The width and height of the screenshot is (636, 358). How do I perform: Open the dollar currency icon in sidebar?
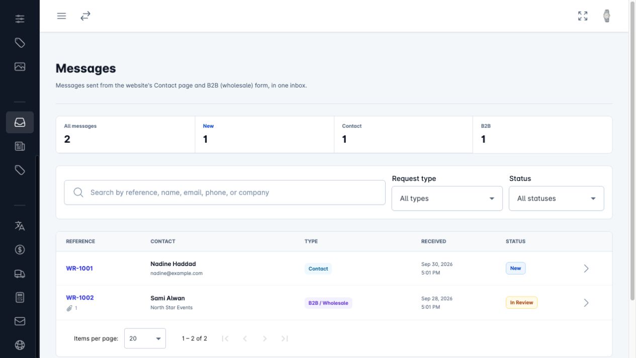(20, 249)
